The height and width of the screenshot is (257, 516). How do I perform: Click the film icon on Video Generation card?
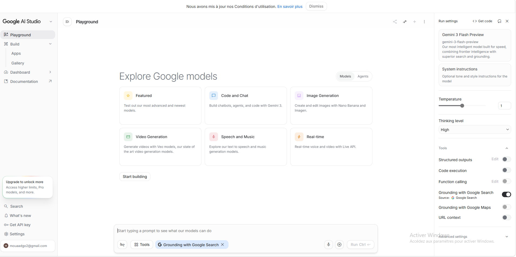click(128, 137)
